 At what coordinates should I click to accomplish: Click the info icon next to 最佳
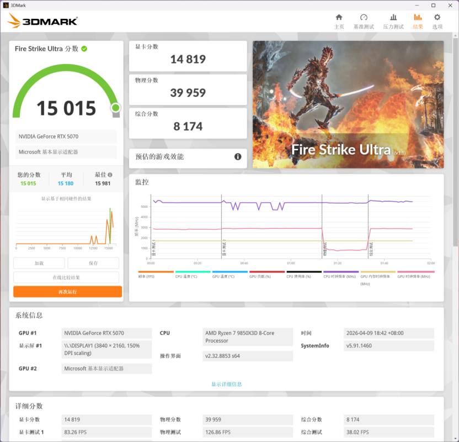(110, 175)
